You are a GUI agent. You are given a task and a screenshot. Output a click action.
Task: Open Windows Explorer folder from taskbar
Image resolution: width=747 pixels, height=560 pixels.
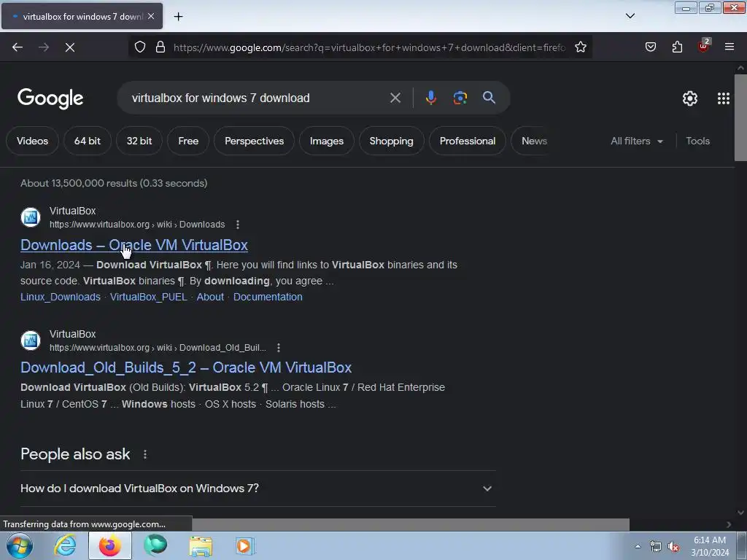201,546
